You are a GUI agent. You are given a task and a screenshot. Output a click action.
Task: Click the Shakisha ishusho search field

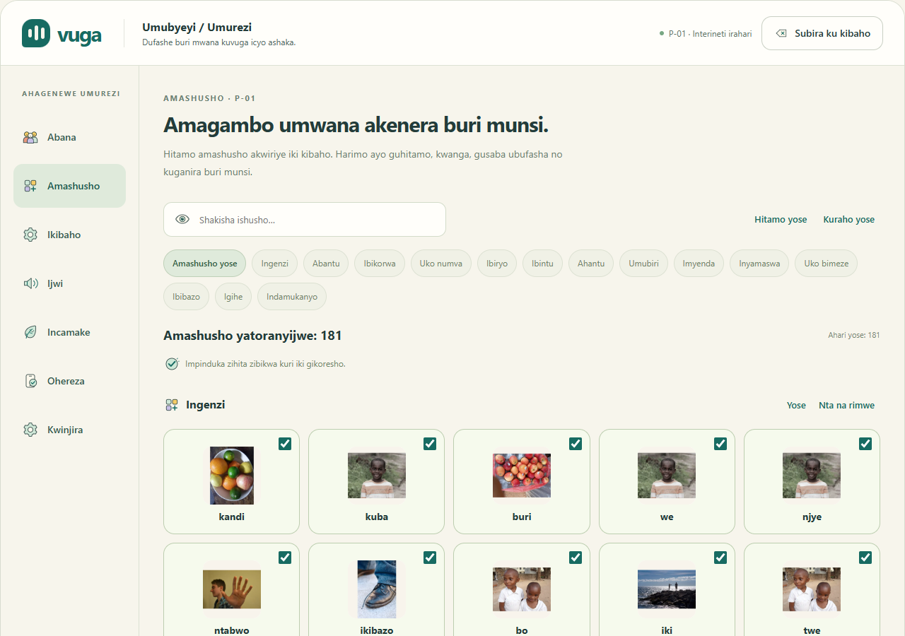[305, 220]
